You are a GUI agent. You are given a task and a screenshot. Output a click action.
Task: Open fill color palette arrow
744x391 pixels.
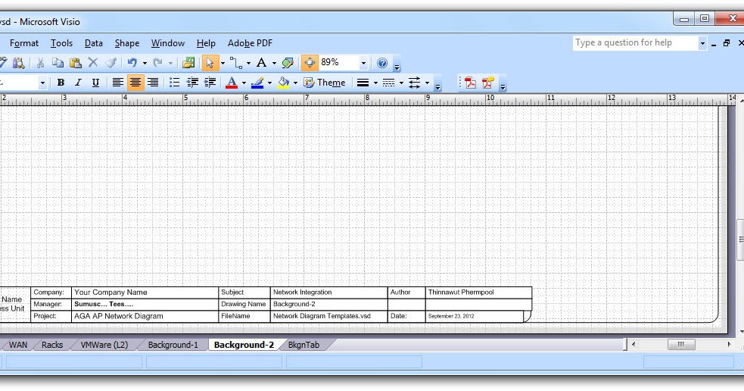click(x=295, y=83)
